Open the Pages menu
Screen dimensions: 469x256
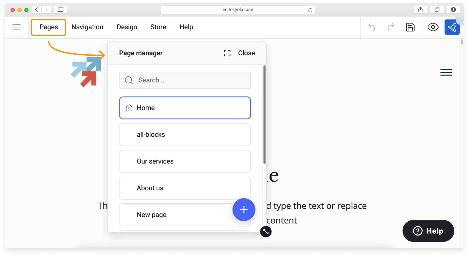coord(49,27)
